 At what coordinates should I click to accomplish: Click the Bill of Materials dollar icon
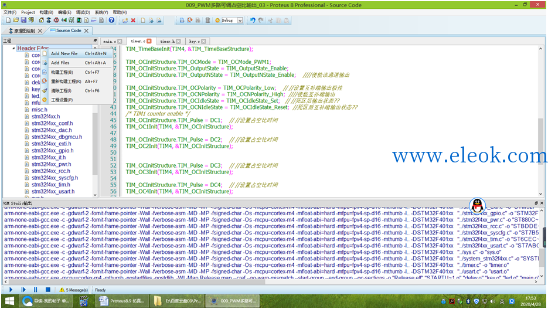[86, 21]
